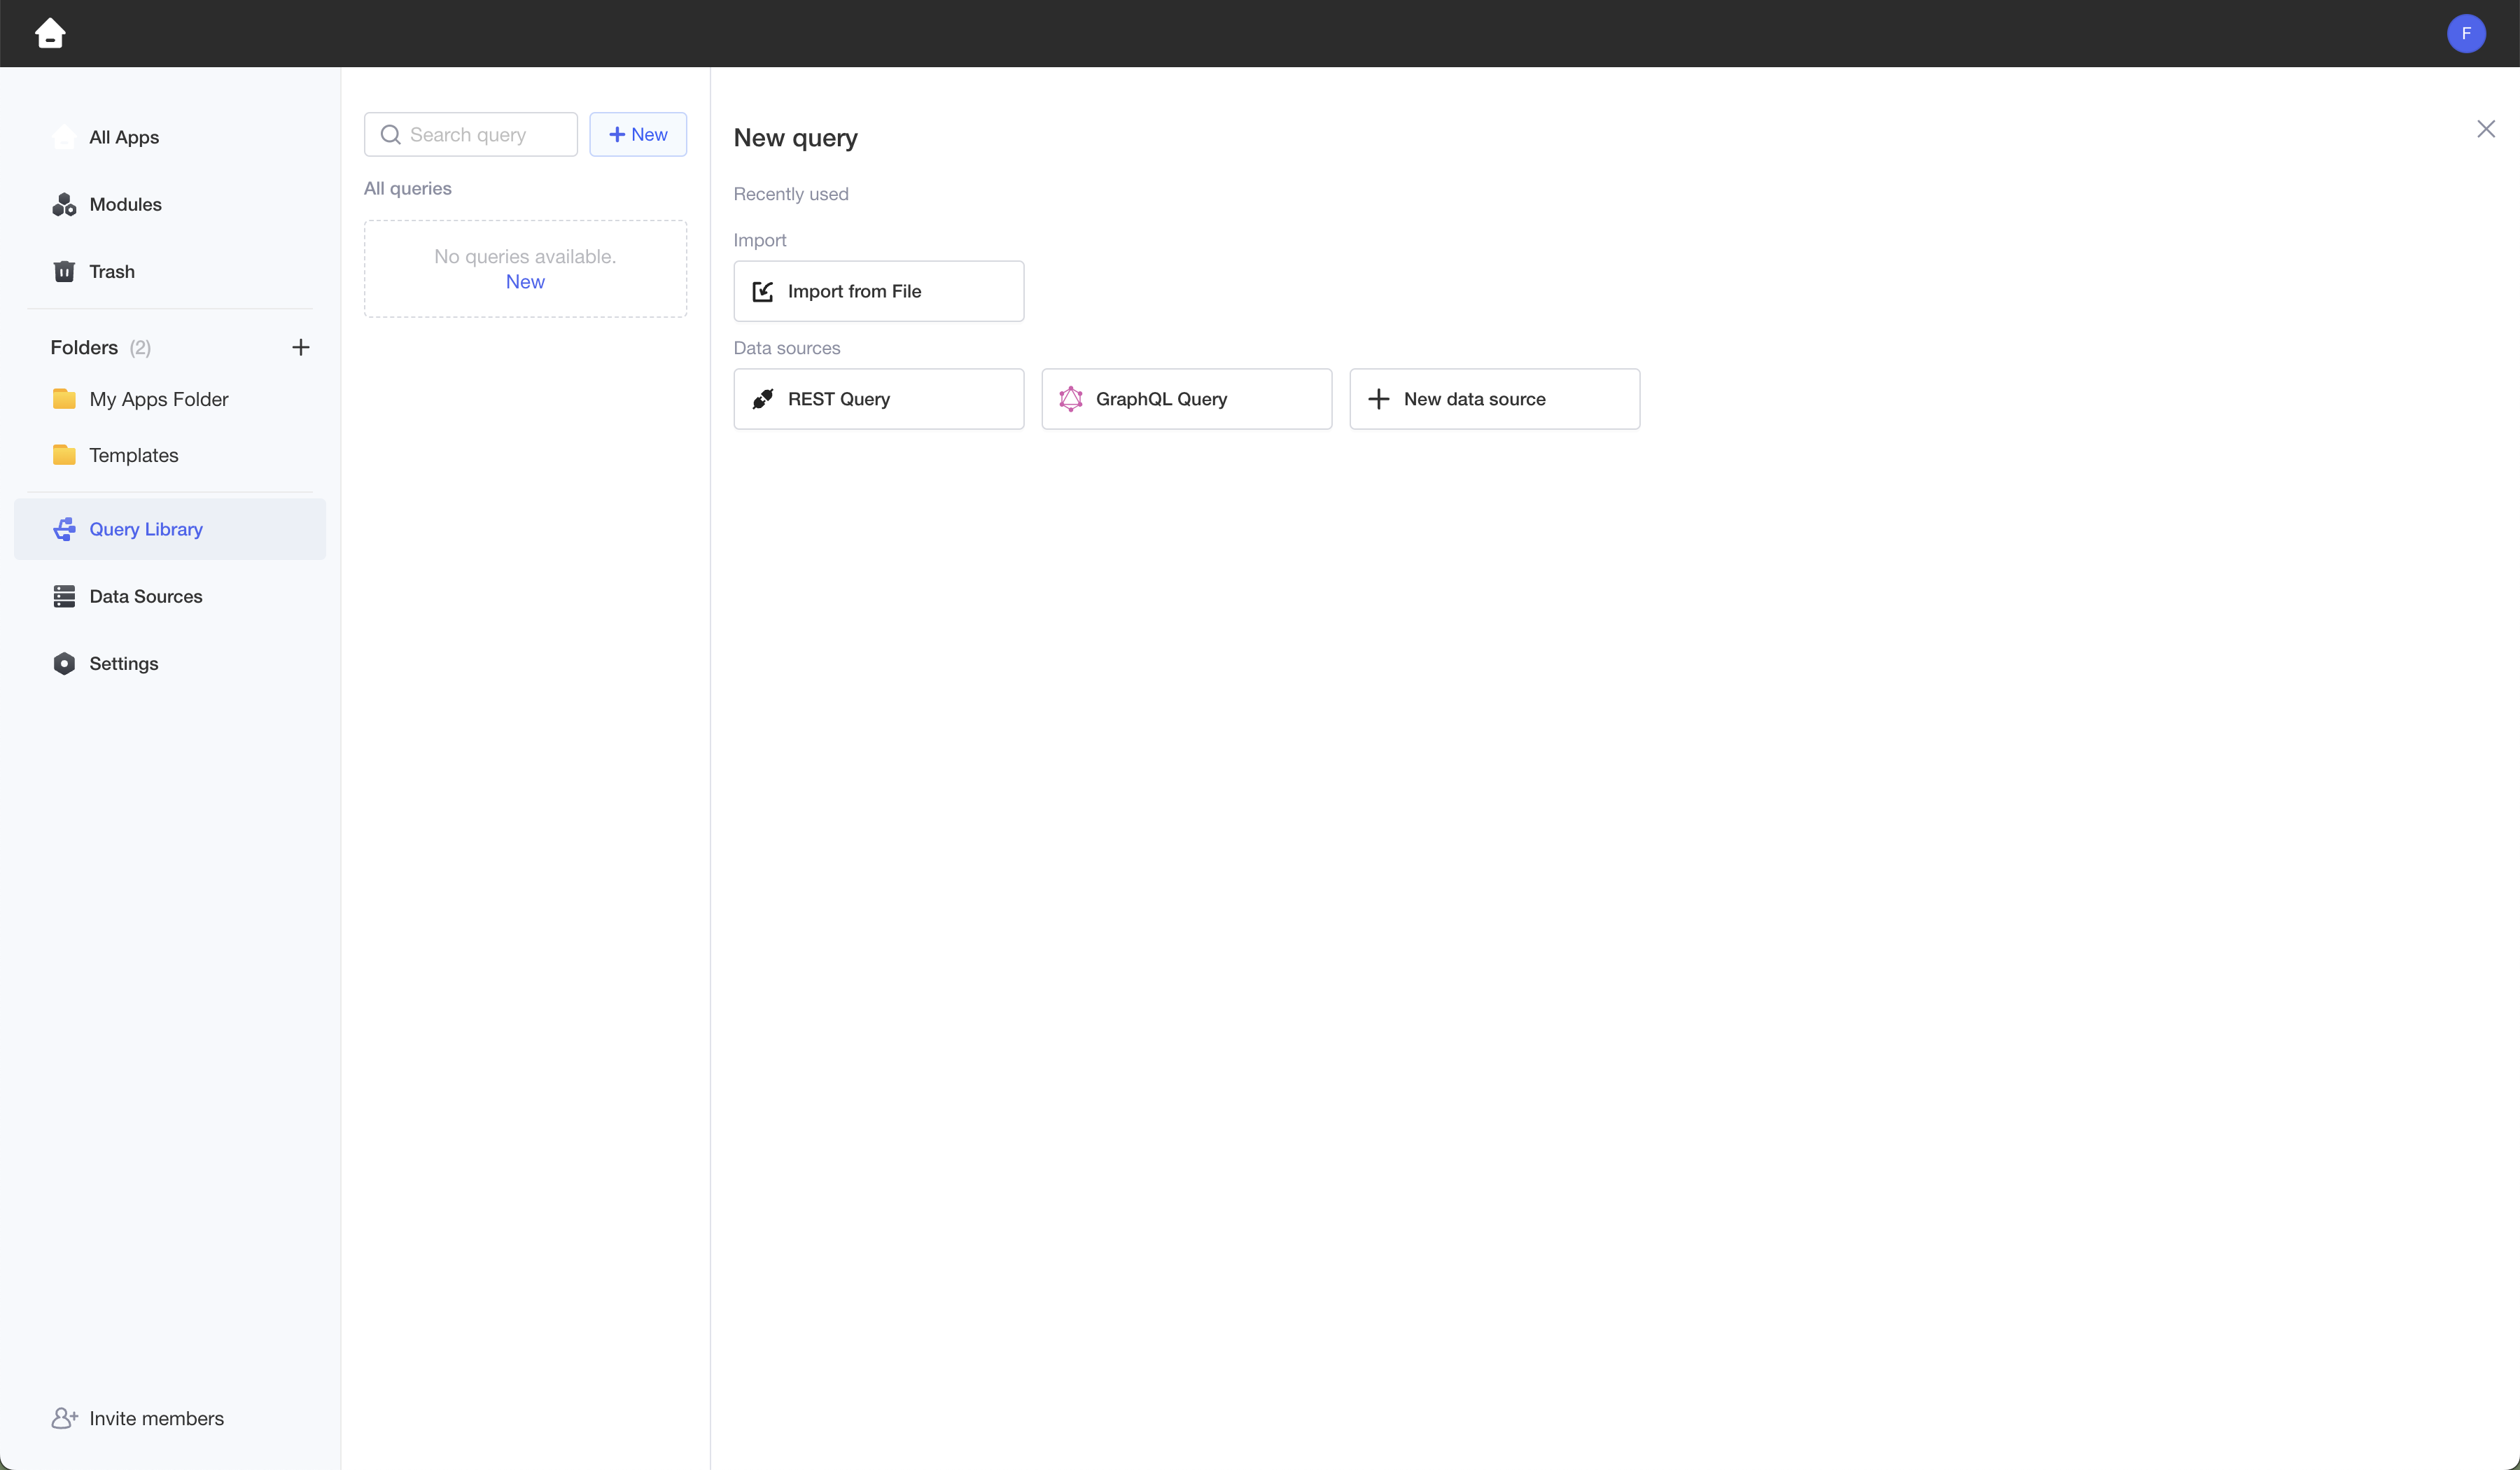
Task: Click the Data Sources server icon
Action: coord(64,597)
